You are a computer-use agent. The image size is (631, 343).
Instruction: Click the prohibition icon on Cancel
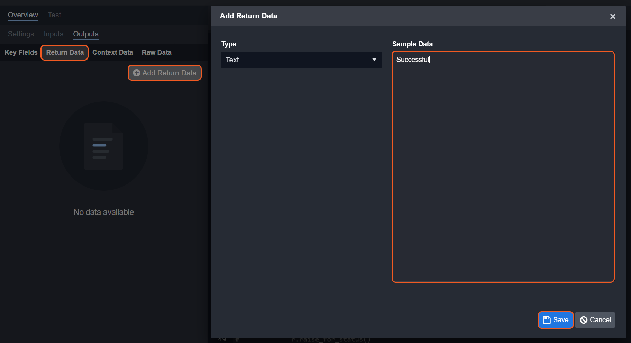pyautogui.click(x=584, y=320)
